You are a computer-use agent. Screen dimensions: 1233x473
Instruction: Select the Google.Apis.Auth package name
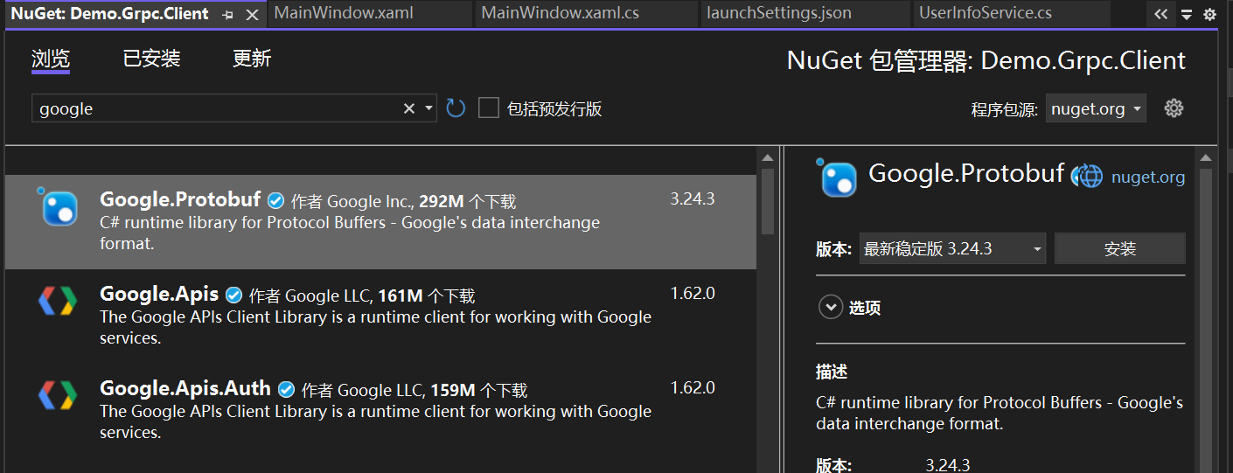pyautogui.click(x=185, y=388)
